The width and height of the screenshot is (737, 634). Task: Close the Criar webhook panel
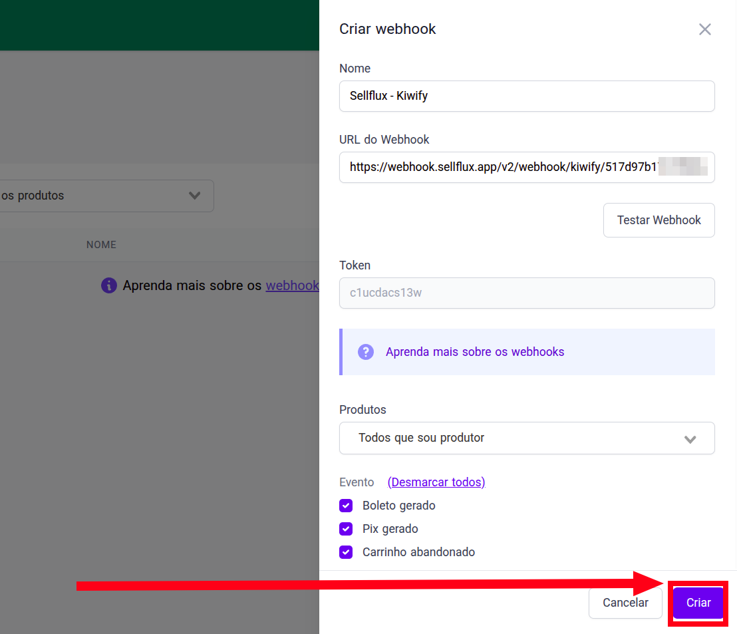coord(704,29)
